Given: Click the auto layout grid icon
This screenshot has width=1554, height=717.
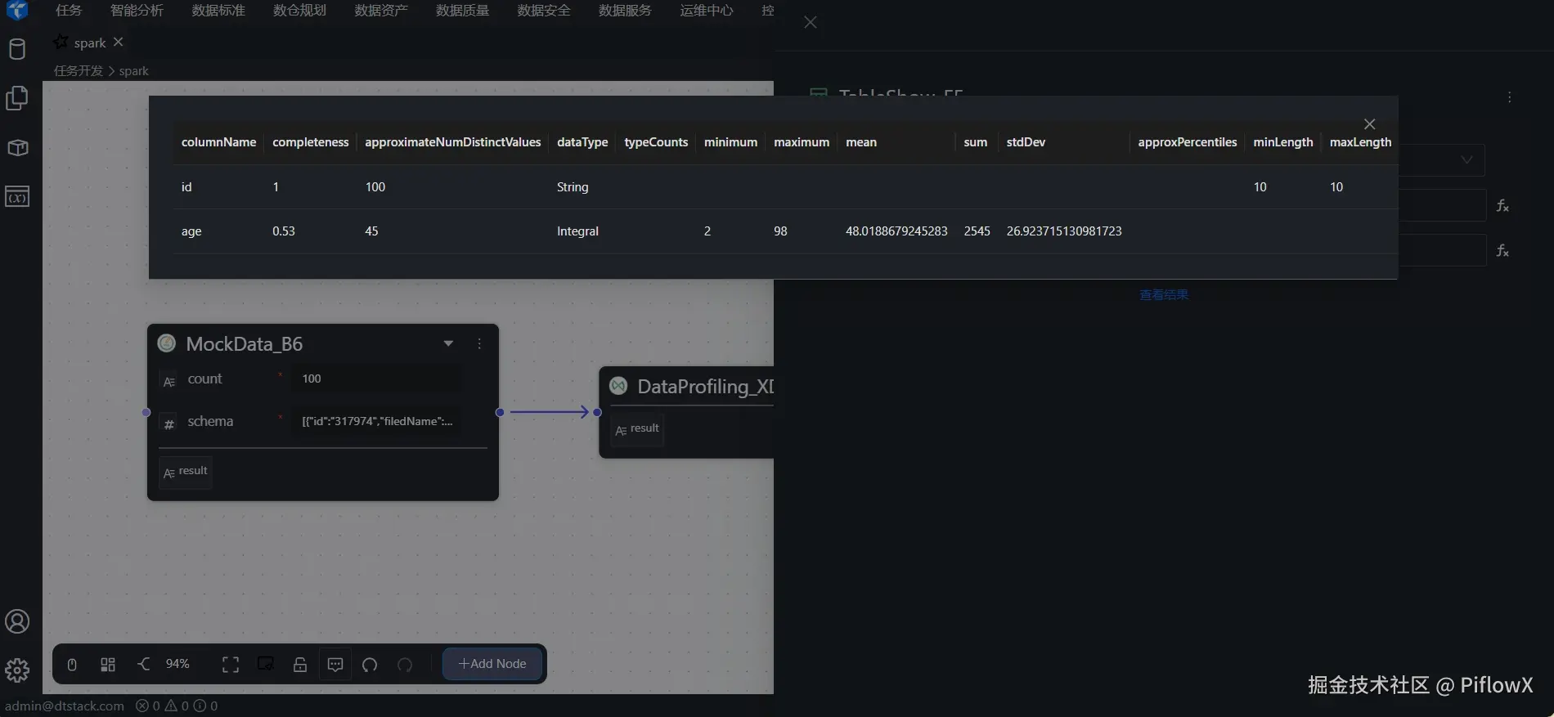Looking at the screenshot, I should point(108,665).
